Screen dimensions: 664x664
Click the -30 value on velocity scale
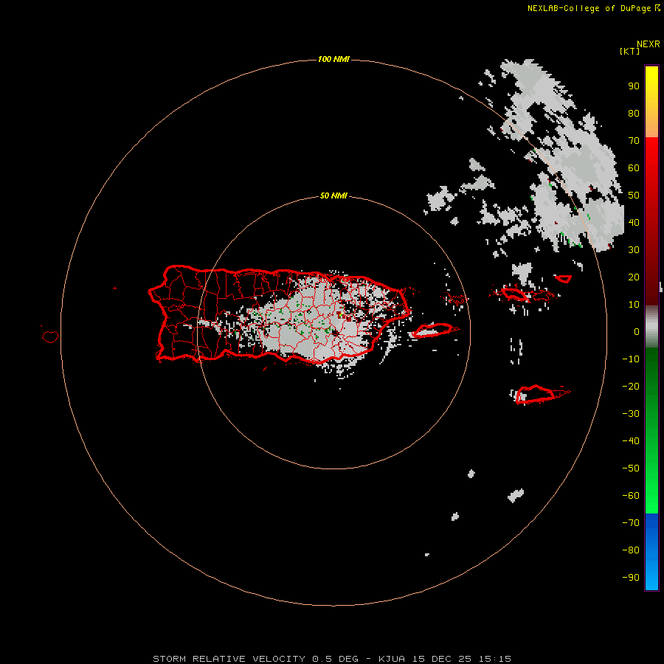point(631,414)
